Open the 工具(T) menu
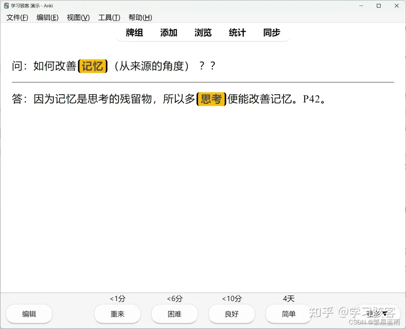The image size is (406, 329). coord(109,17)
